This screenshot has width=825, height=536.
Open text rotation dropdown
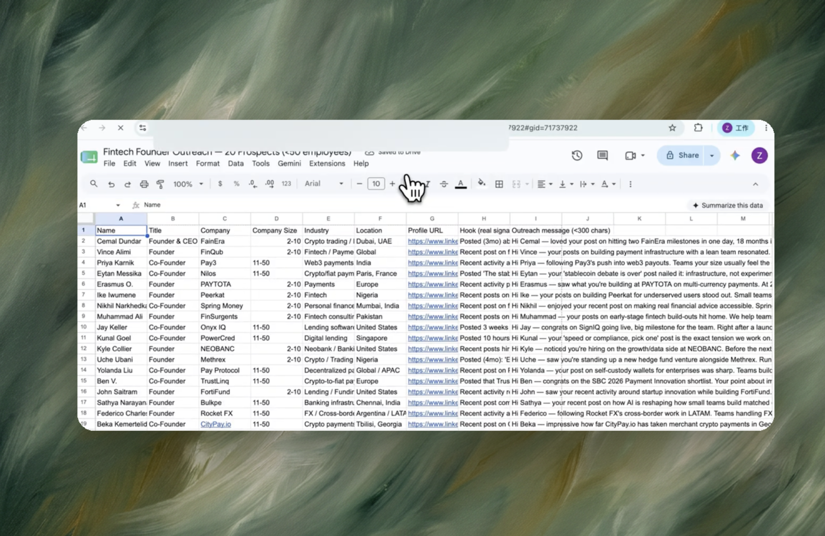608,184
